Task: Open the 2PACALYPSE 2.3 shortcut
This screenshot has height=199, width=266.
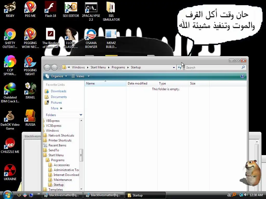Action: click(91, 11)
